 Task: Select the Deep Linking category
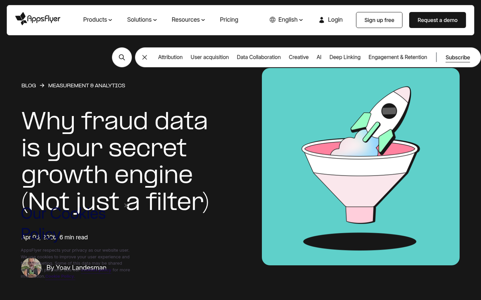click(345, 57)
